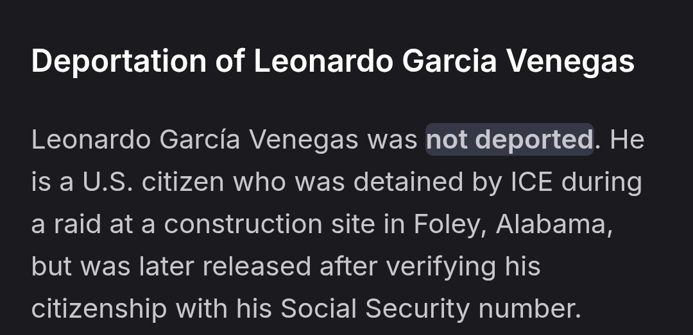Click the word 'García' in the paragraph
This screenshot has height=335, width=693.
(x=200, y=140)
